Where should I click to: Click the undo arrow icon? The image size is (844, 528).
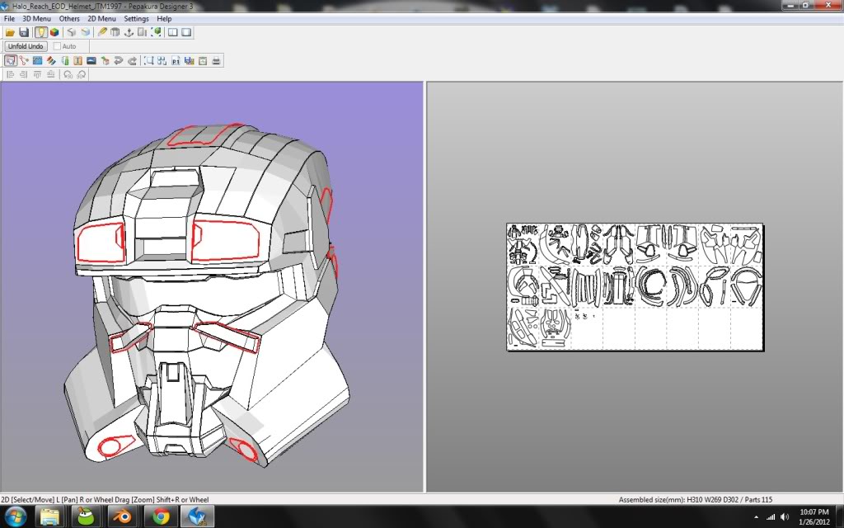click(118, 60)
